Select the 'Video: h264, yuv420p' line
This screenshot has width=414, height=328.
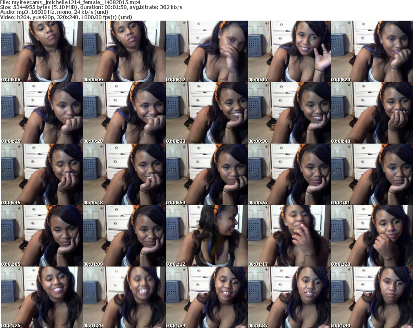pos(66,17)
